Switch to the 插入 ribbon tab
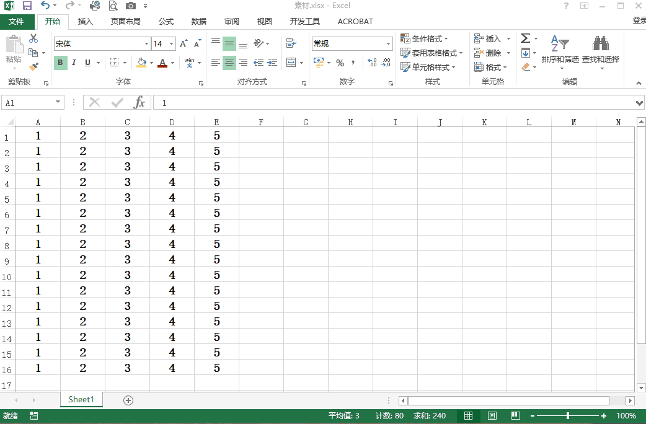Image resolution: width=646 pixels, height=424 pixels. [x=86, y=22]
